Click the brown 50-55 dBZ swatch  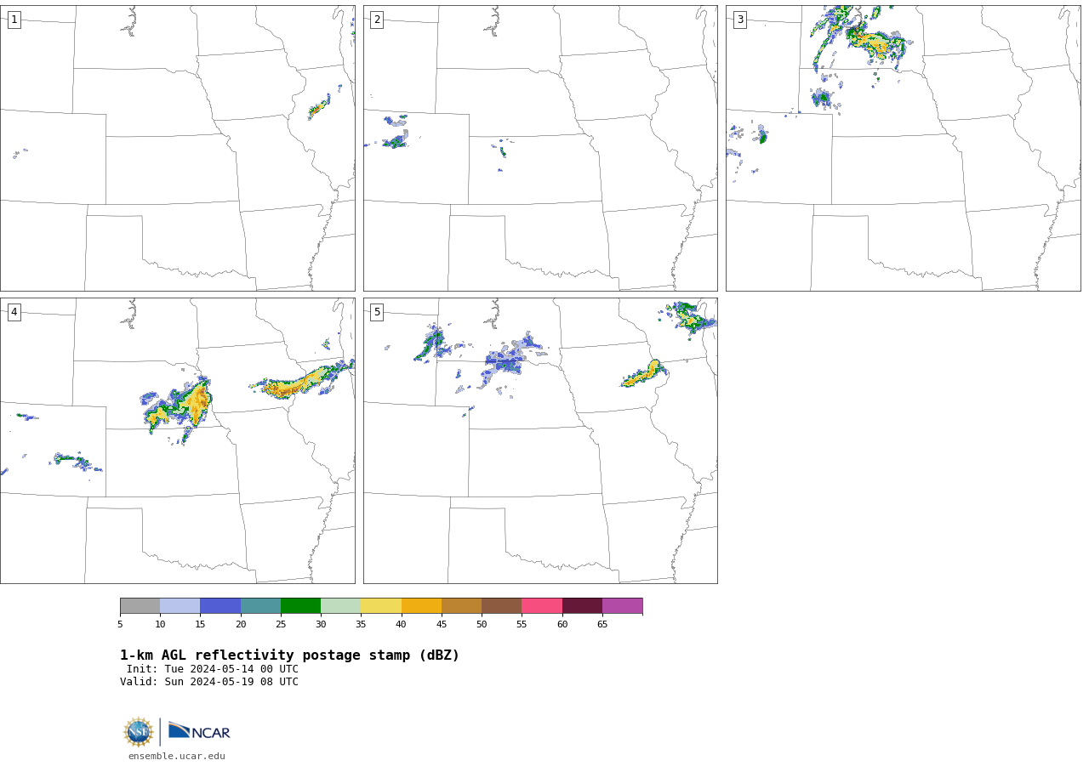(x=501, y=606)
